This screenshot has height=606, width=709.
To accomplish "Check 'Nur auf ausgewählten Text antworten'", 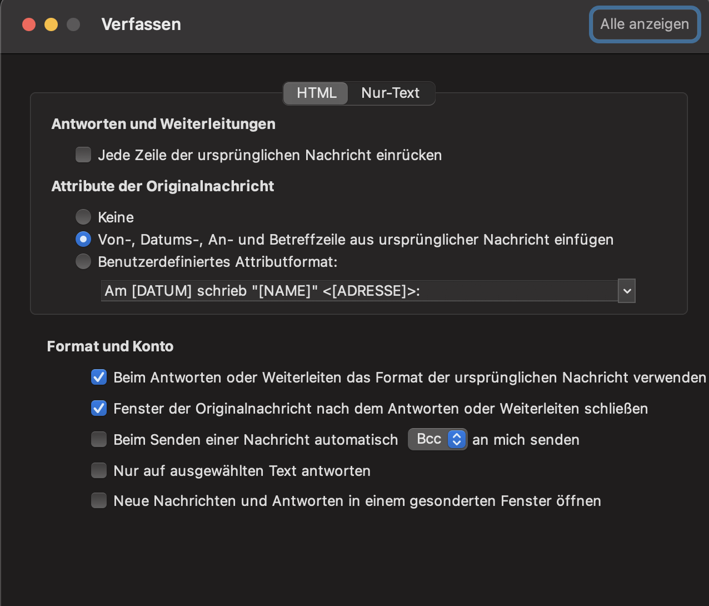I will [98, 470].
